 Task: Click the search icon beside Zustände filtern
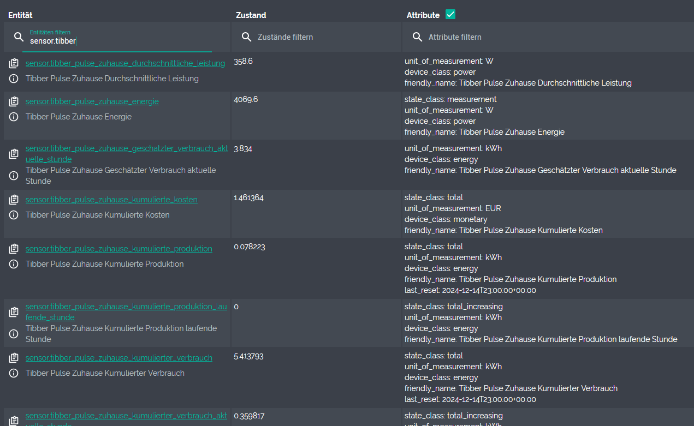[247, 37]
